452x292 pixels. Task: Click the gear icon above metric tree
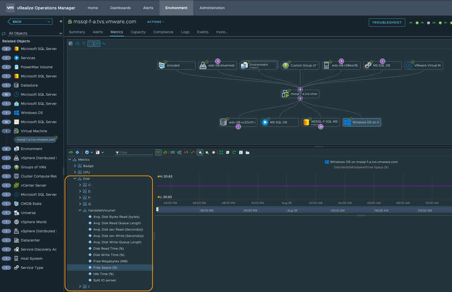point(87,153)
